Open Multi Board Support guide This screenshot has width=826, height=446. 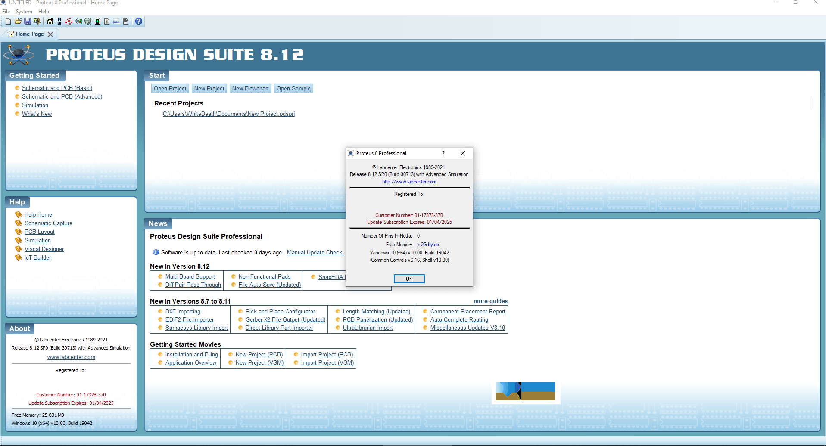190,276
